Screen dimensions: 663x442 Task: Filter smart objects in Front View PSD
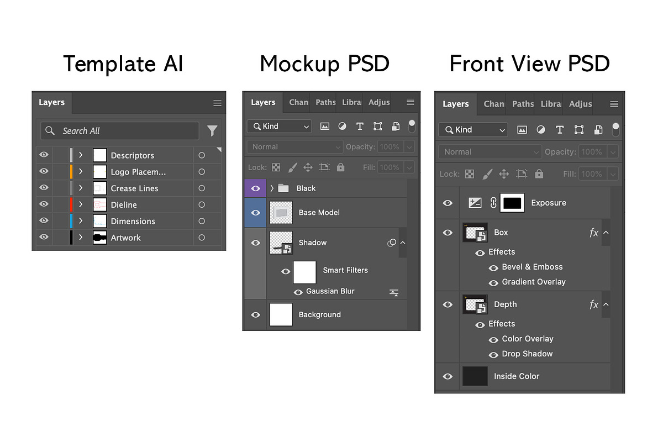click(x=598, y=130)
